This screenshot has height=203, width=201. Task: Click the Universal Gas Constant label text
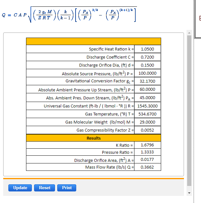tap(89, 106)
